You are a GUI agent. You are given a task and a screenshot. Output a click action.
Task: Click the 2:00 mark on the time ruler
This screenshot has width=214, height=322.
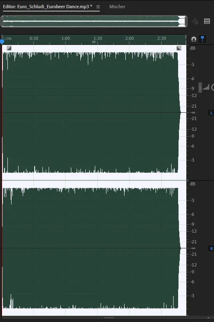pyautogui.click(x=129, y=38)
